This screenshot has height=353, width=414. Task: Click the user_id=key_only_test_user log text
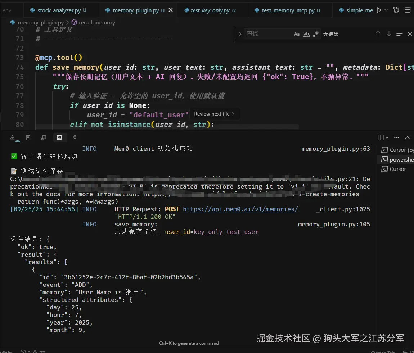pyautogui.click(x=211, y=232)
